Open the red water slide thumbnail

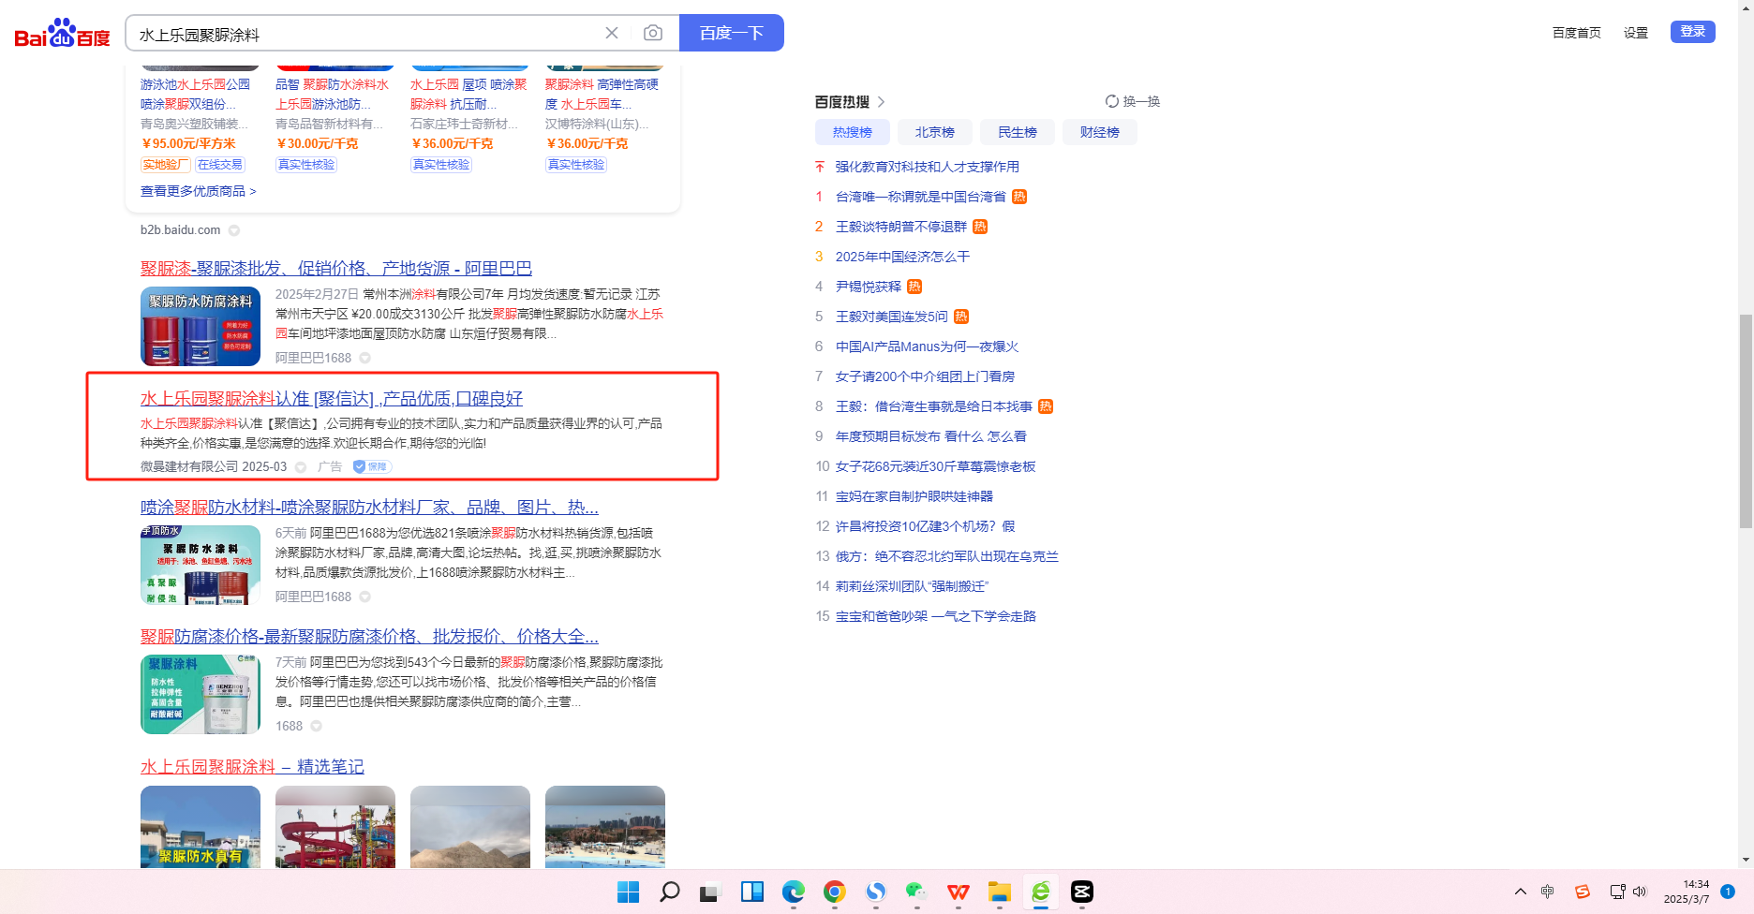335,826
